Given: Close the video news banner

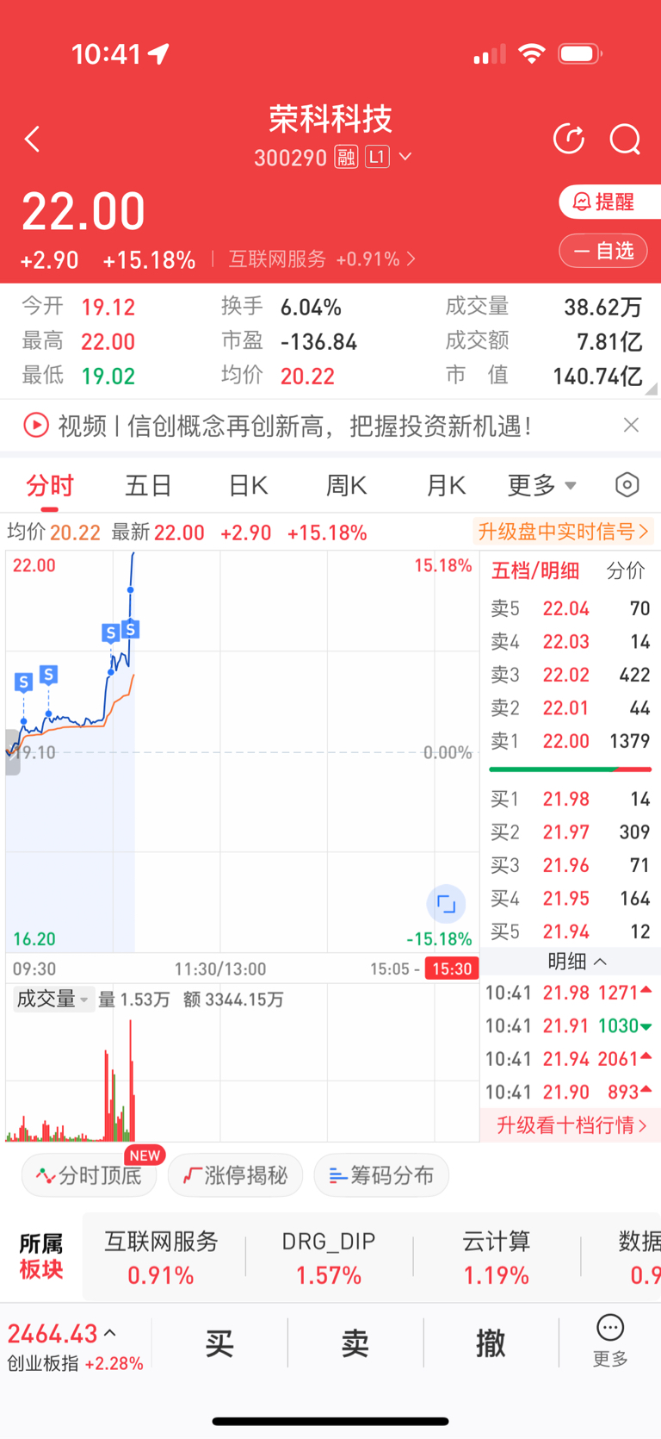Looking at the screenshot, I should [631, 425].
